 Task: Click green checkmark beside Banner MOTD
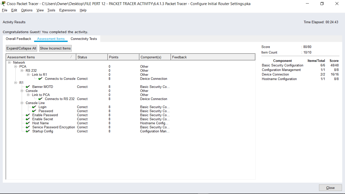pyautogui.click(x=28, y=87)
